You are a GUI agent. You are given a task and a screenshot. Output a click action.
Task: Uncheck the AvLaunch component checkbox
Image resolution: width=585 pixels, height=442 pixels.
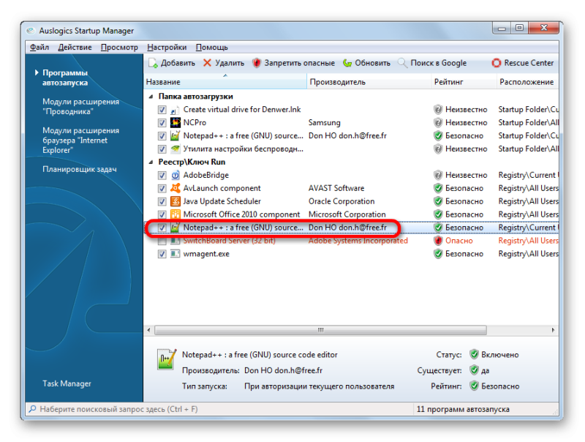pyautogui.click(x=162, y=189)
